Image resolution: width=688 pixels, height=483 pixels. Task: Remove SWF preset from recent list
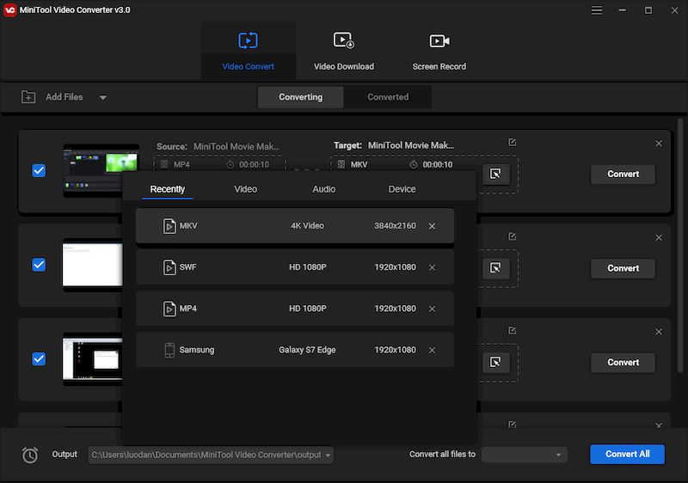(433, 267)
